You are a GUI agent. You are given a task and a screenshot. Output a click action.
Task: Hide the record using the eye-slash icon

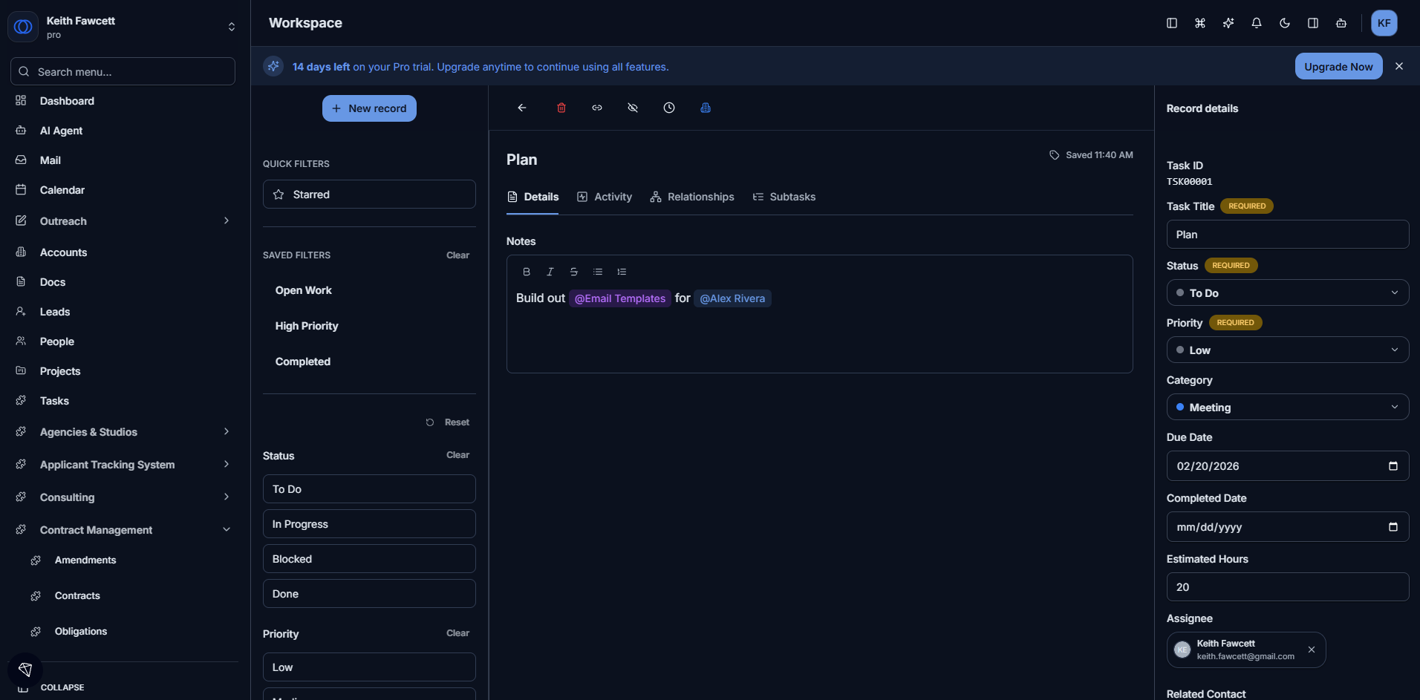632,108
